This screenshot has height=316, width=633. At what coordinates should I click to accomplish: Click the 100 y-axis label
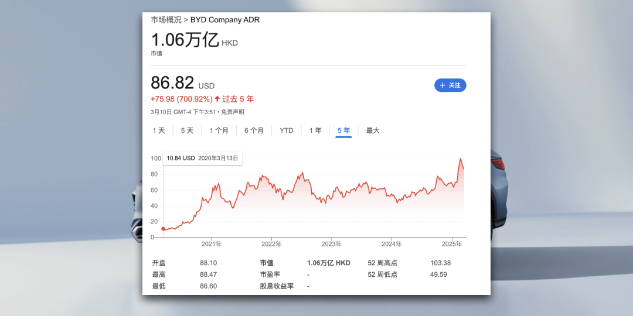click(x=155, y=159)
